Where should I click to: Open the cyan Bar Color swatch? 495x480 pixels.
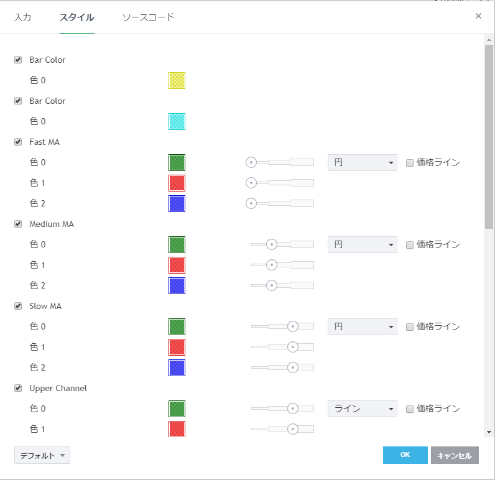pyautogui.click(x=177, y=121)
